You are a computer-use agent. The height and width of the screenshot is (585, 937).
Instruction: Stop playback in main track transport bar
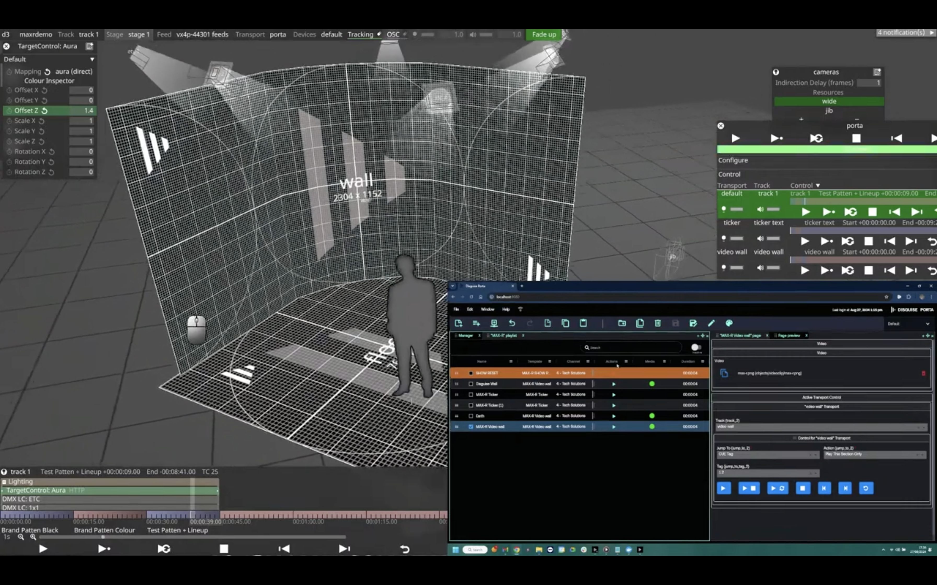[x=224, y=549]
